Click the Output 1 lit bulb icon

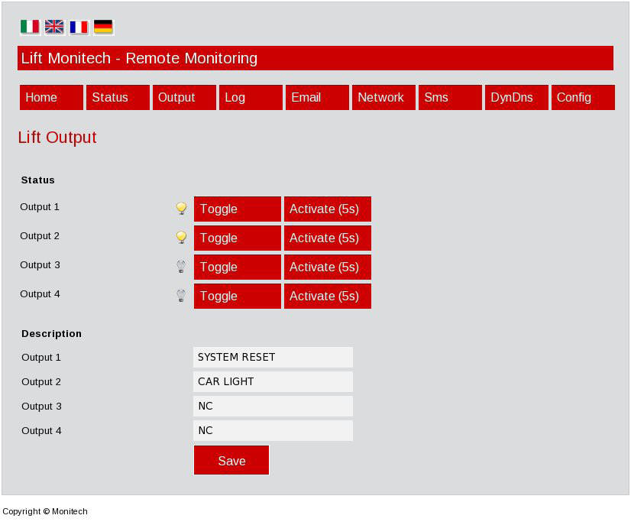click(182, 209)
